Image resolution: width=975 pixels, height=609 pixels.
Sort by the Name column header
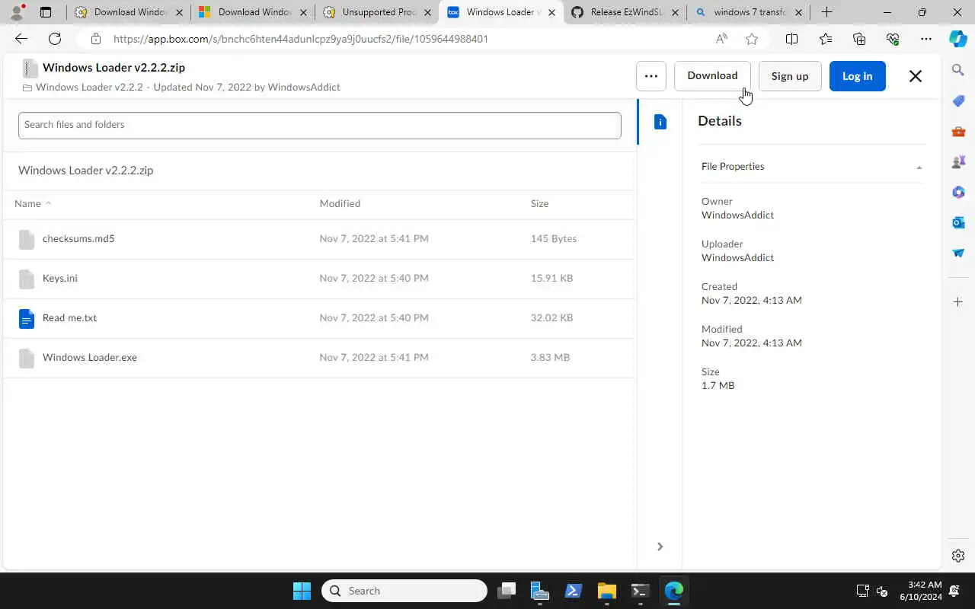point(33,203)
